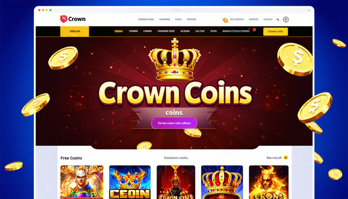Click the yellow Crown coin button

275,31
